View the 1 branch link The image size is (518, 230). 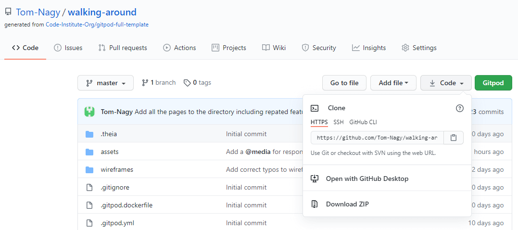tap(159, 83)
